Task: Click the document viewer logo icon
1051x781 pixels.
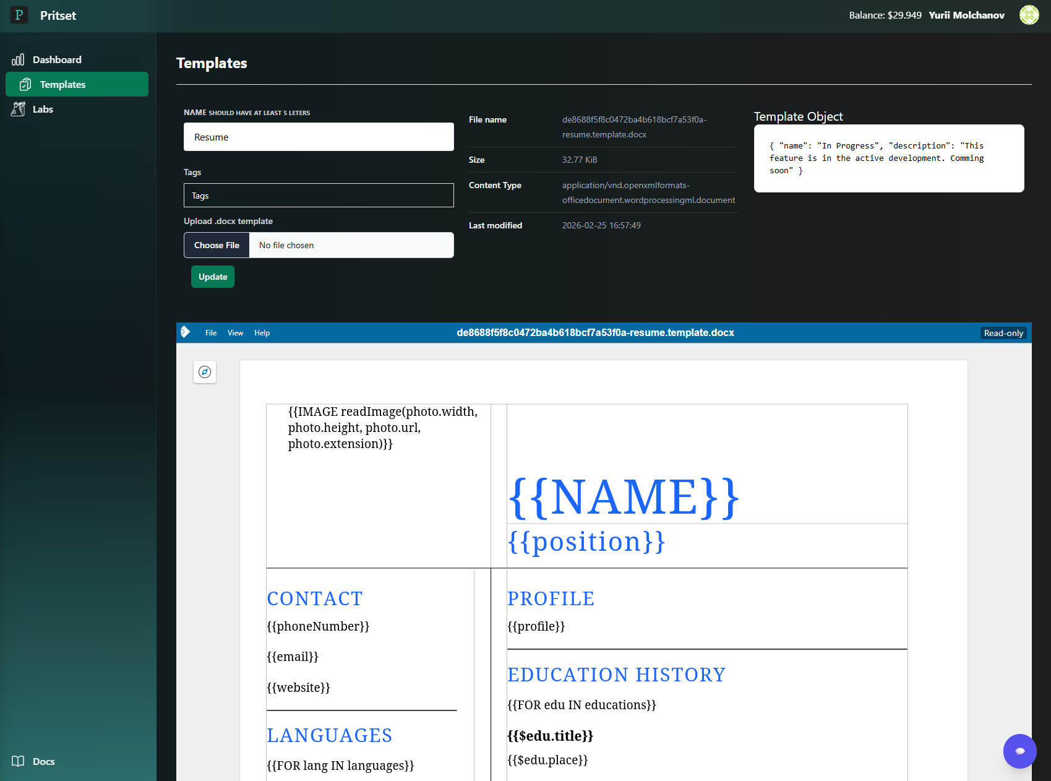Action: coord(185,332)
